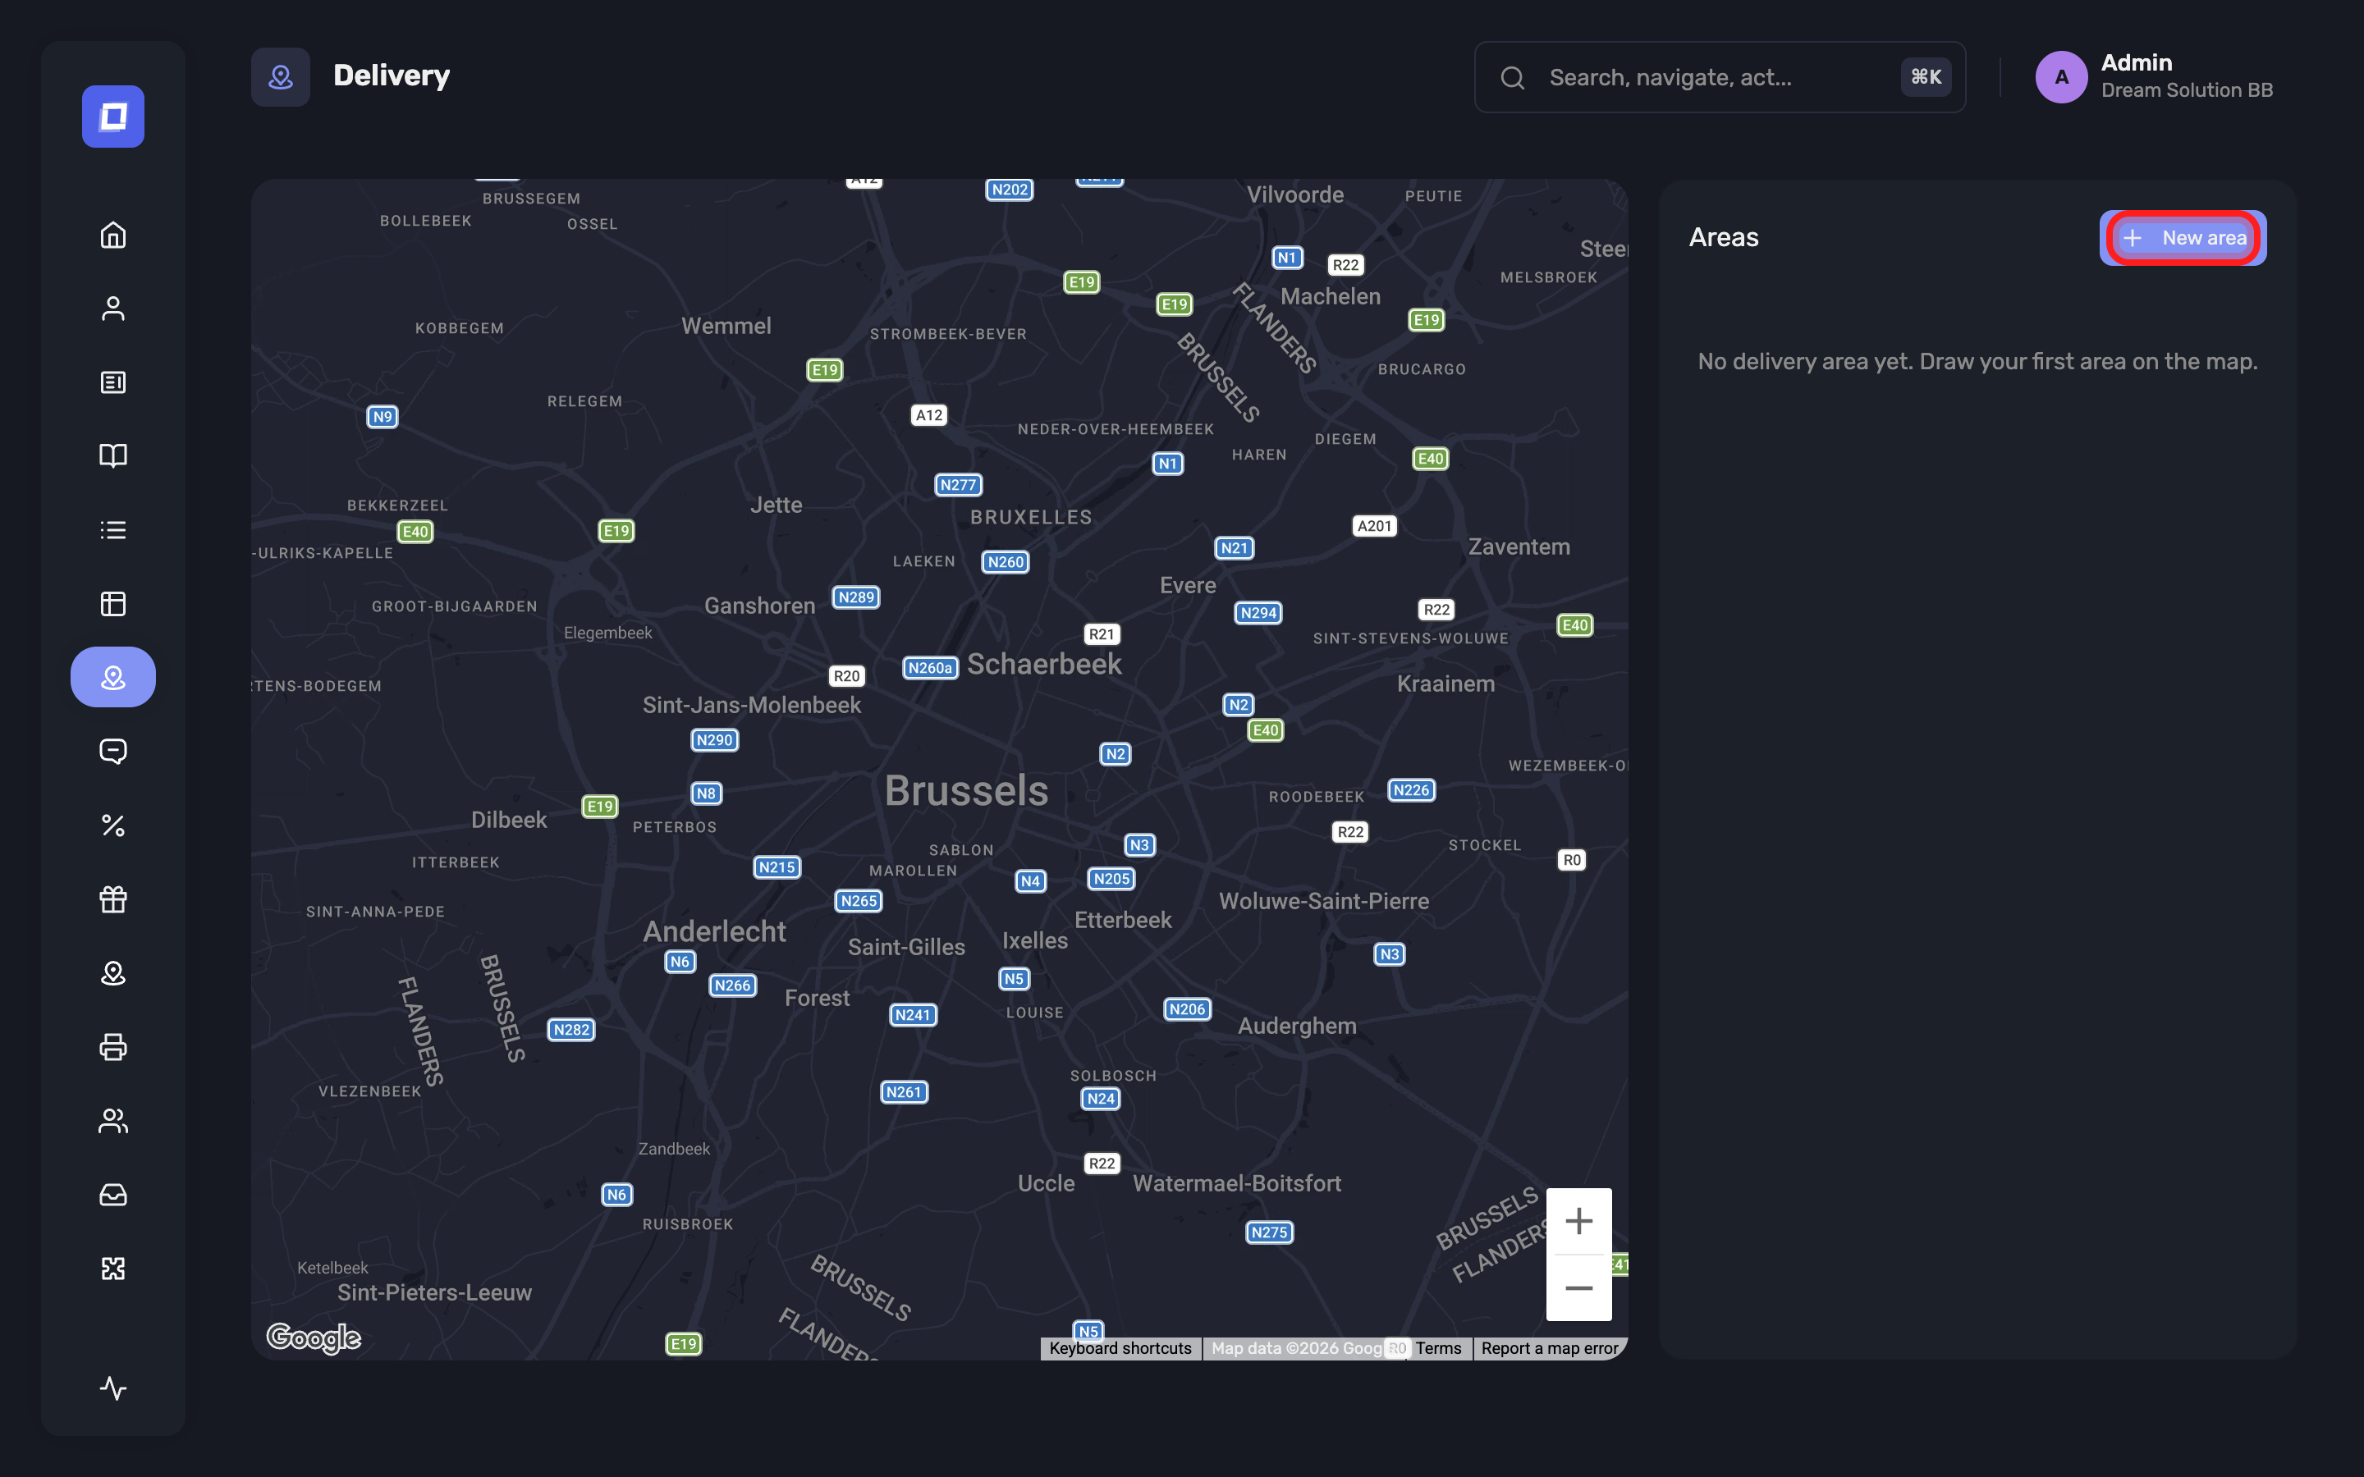2364x1477 pixels.
Task: Open the puzzle piece integrations icon
Action: (x=113, y=1268)
